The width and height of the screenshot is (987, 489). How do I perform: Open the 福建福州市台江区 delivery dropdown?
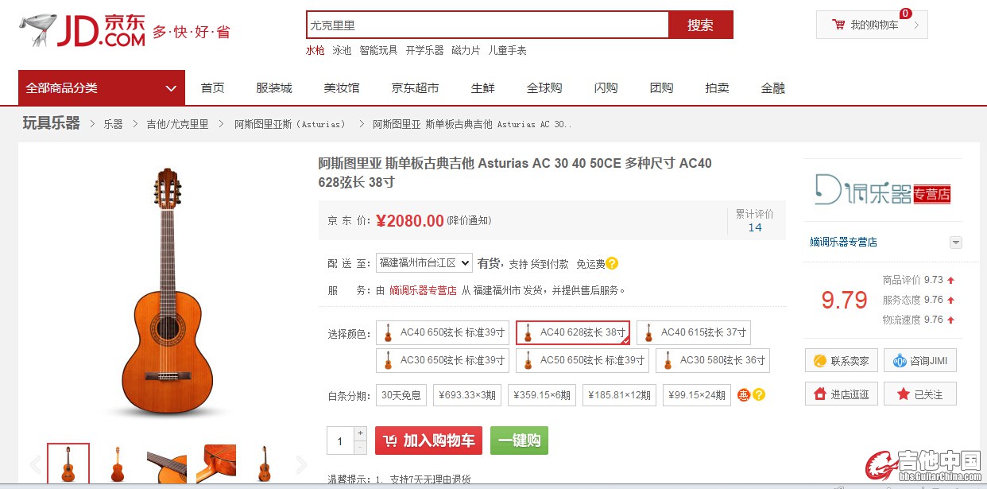tap(424, 263)
